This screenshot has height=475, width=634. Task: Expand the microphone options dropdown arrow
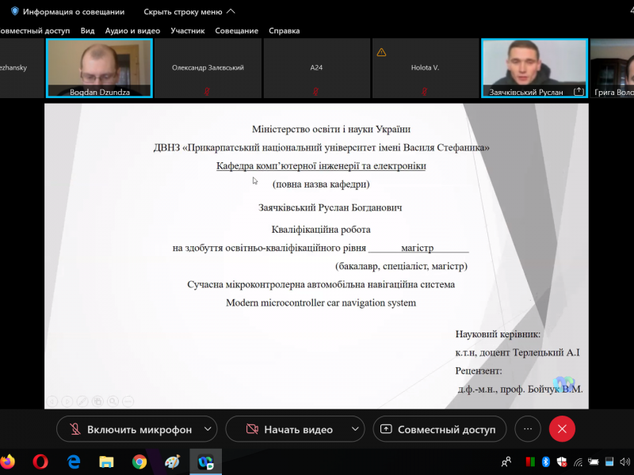208,429
